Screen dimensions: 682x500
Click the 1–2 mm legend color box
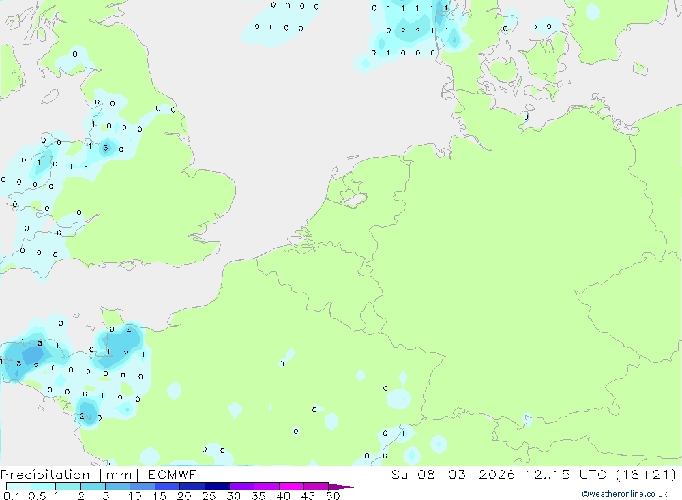(x=68, y=486)
